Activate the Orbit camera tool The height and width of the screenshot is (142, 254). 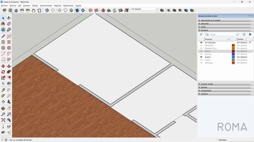click(x=3, y=108)
